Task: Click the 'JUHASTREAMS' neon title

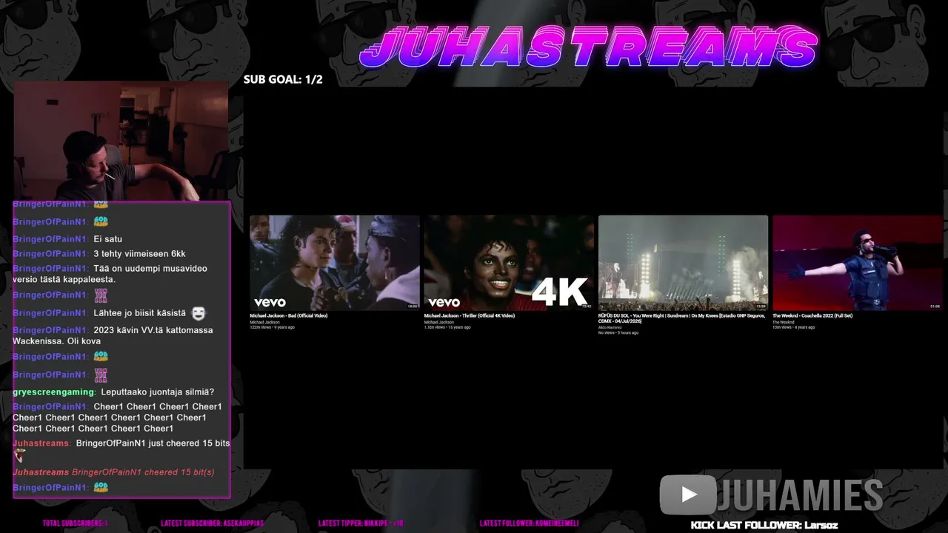Action: click(590, 47)
